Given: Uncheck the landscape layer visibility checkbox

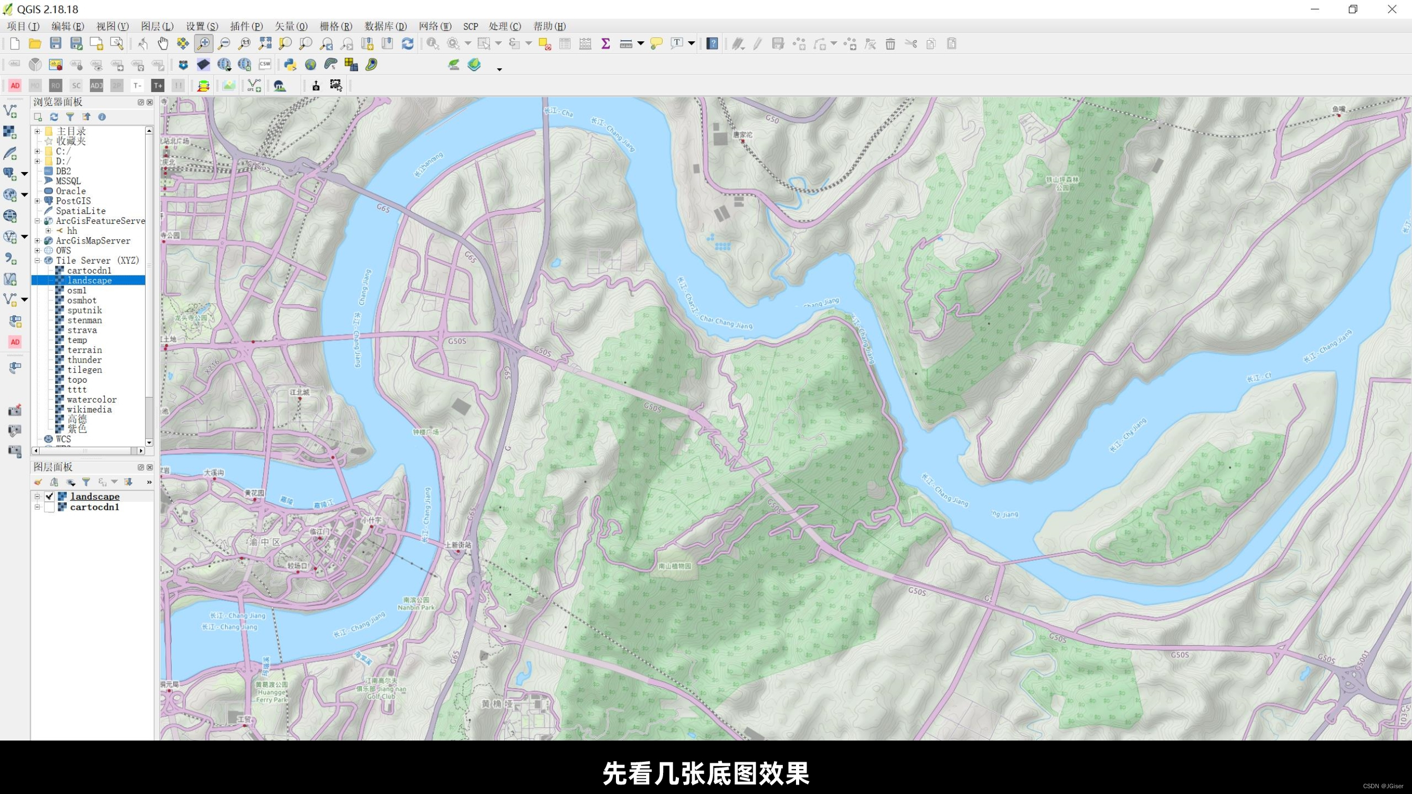Looking at the screenshot, I should point(49,497).
